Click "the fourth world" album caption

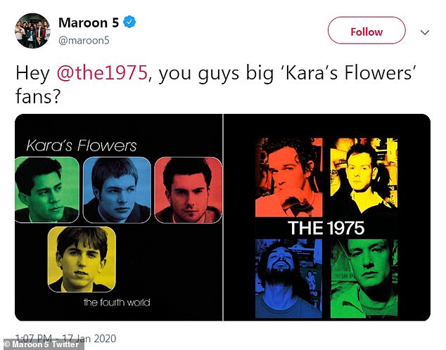click(x=117, y=303)
